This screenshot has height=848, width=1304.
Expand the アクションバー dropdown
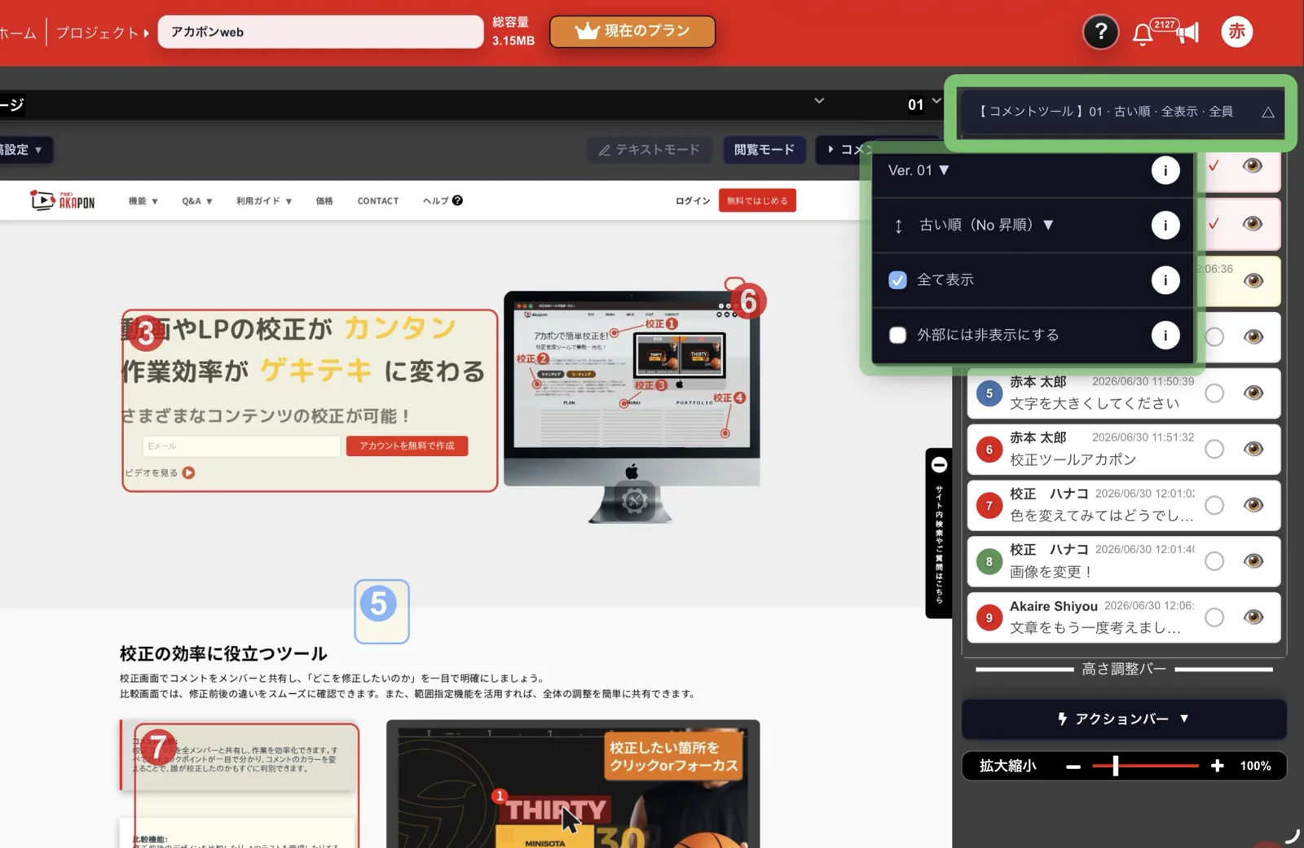(x=1124, y=718)
